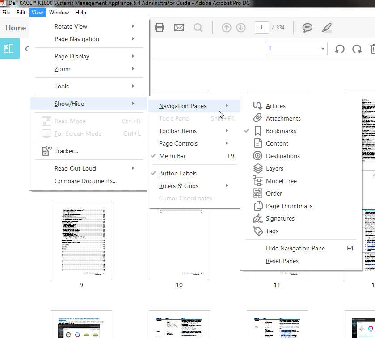
Task: Expand the Rotate View submenu
Action: tap(88, 26)
